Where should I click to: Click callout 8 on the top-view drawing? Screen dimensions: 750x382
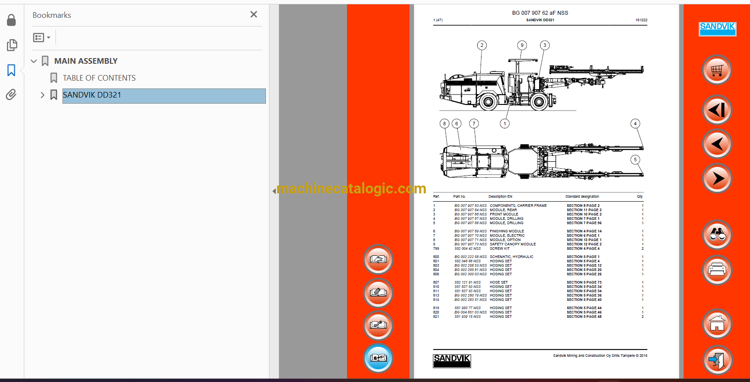click(444, 124)
